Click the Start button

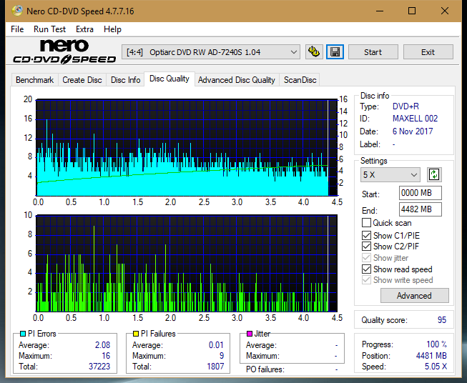373,52
